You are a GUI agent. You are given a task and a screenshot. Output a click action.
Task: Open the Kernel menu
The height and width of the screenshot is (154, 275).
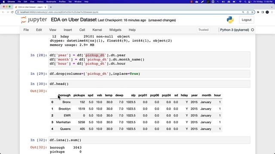pos(97,30)
